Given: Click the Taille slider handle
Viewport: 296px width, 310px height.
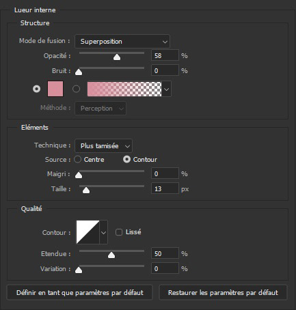Looking at the screenshot, I should [86, 191].
